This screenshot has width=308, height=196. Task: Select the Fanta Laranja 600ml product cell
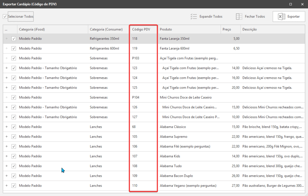point(189,48)
